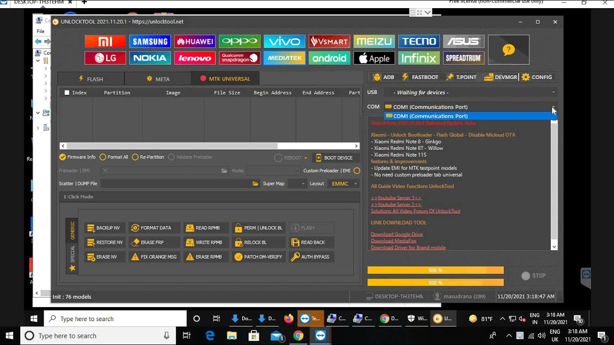614x345 pixels.
Task: Click the lower 100% progress bar
Action: 436,283
